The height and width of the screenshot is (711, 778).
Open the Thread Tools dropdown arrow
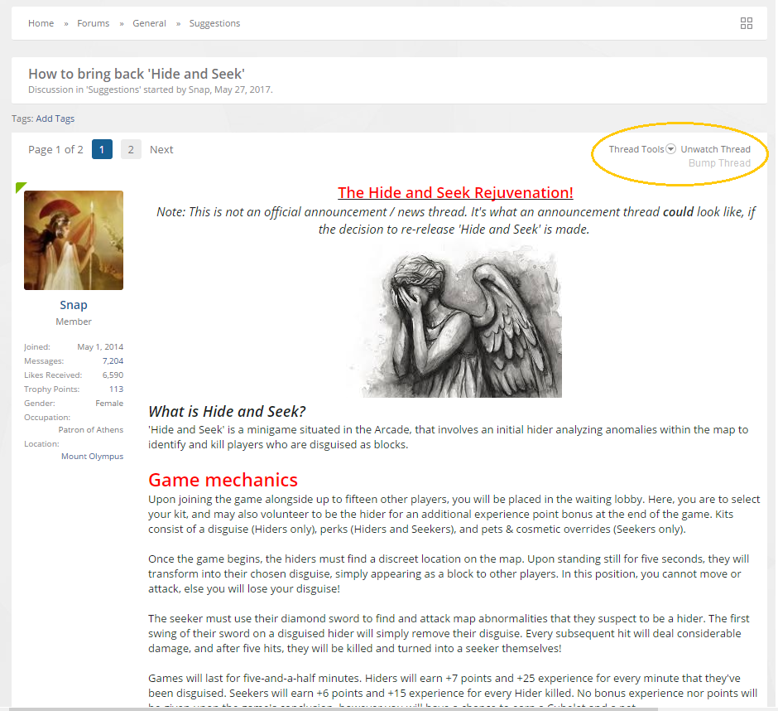point(670,148)
